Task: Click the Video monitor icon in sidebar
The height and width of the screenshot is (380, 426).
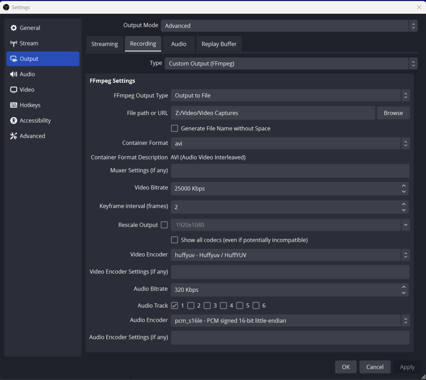Action: point(14,89)
